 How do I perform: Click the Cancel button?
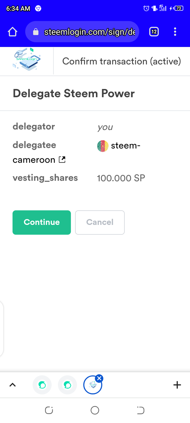(100, 223)
